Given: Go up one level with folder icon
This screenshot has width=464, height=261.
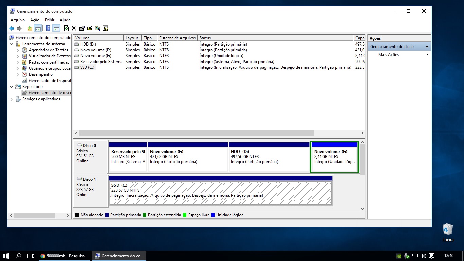Looking at the screenshot, I should pyautogui.click(x=30, y=28).
